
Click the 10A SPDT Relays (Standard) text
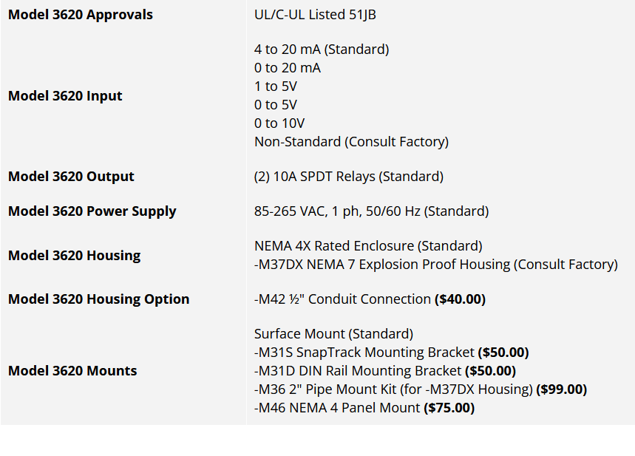click(349, 177)
